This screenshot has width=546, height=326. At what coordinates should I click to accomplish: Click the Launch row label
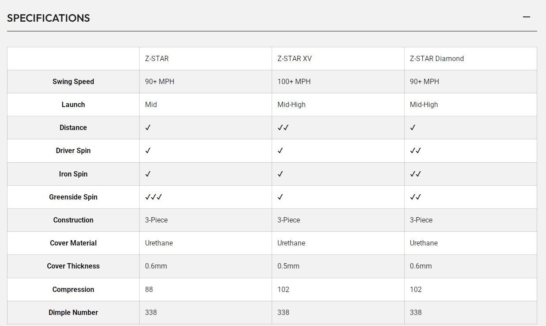73,104
